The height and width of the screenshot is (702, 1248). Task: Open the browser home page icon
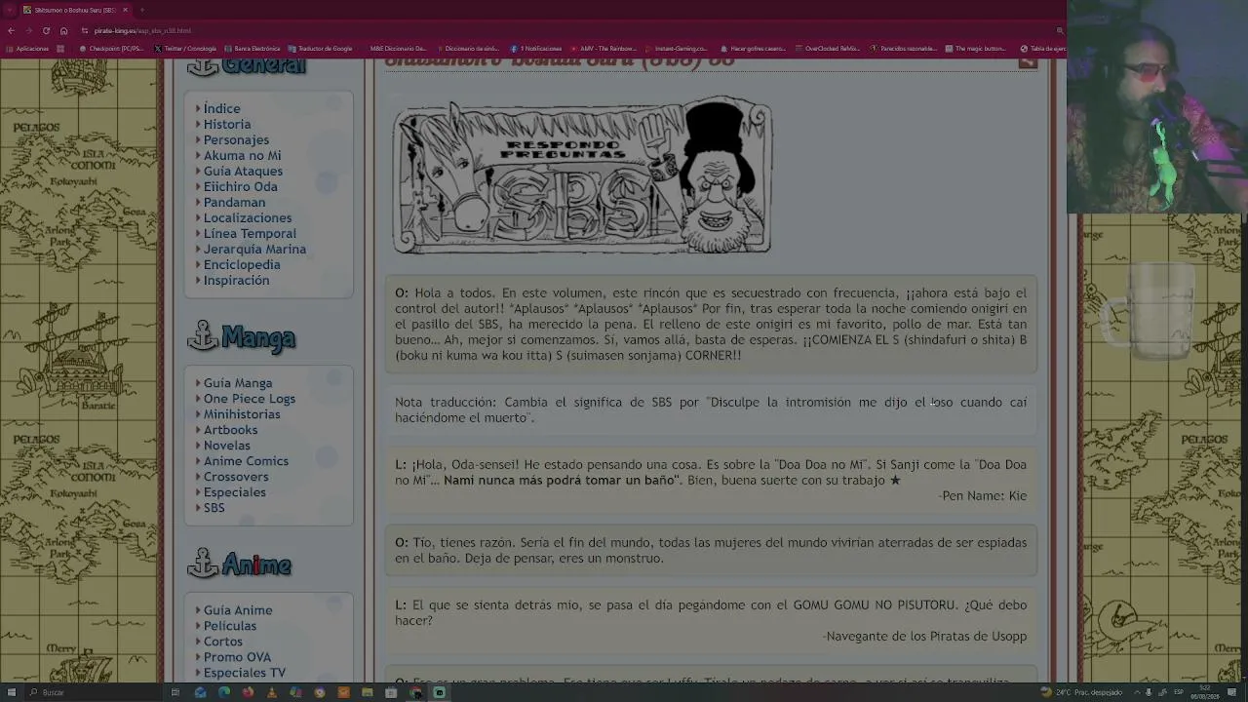(x=63, y=30)
